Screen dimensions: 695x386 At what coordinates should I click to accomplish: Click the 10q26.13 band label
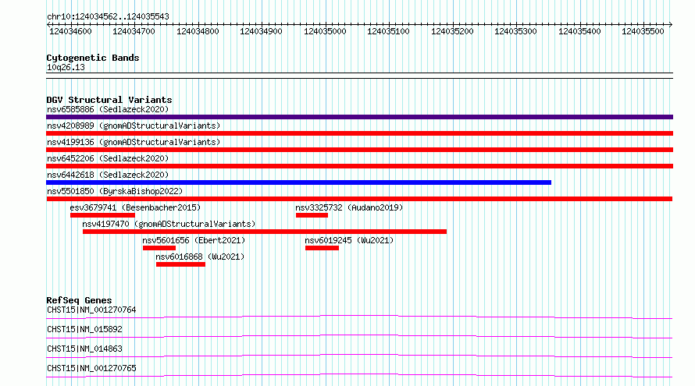(x=66, y=67)
